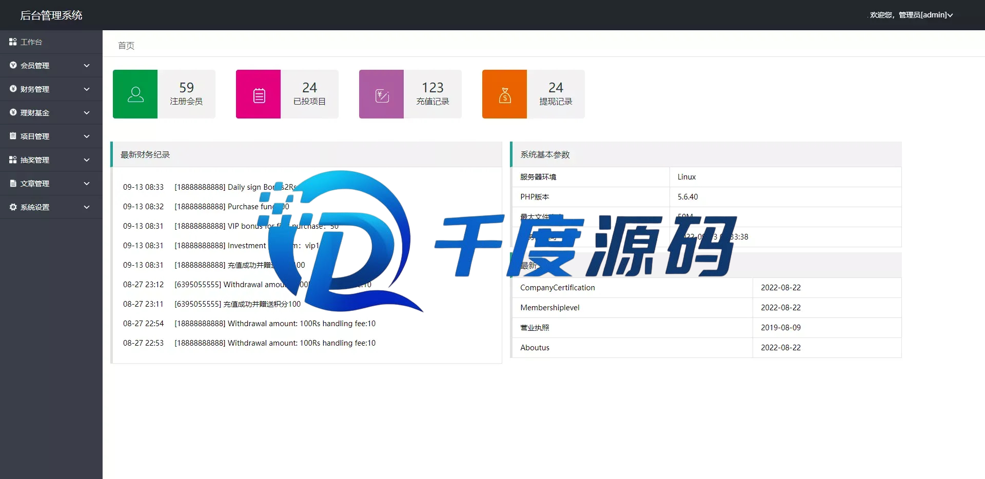The image size is (985, 479).
Task: Open the 59 注册会员 stat card
Action: [164, 94]
